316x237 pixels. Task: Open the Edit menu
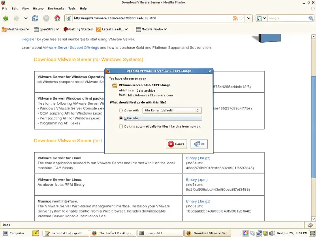click(x=15, y=8)
